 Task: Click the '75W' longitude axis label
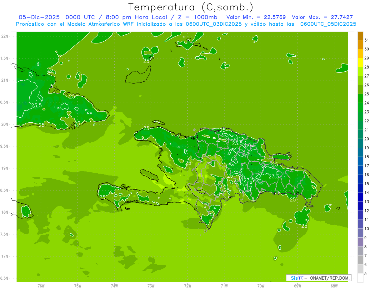(77, 286)
